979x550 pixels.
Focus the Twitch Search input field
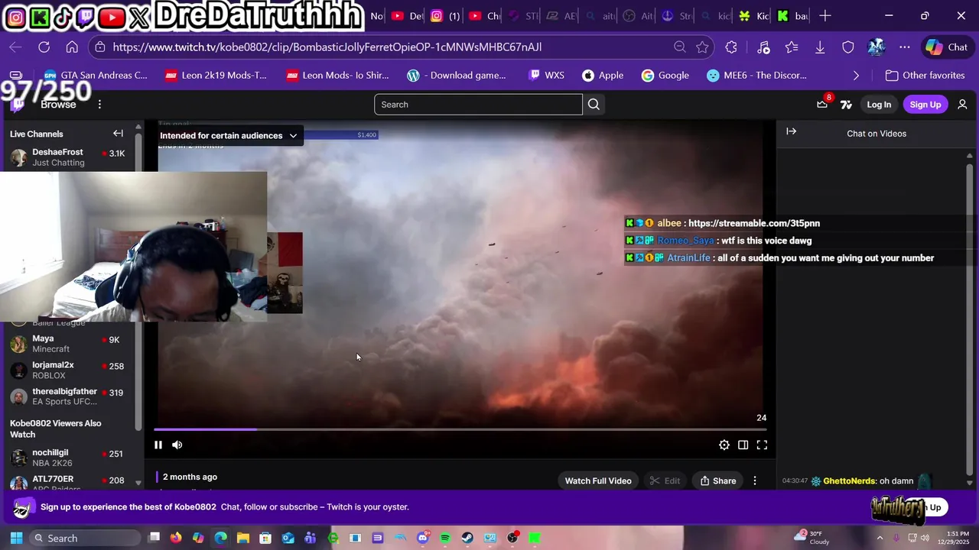(478, 105)
